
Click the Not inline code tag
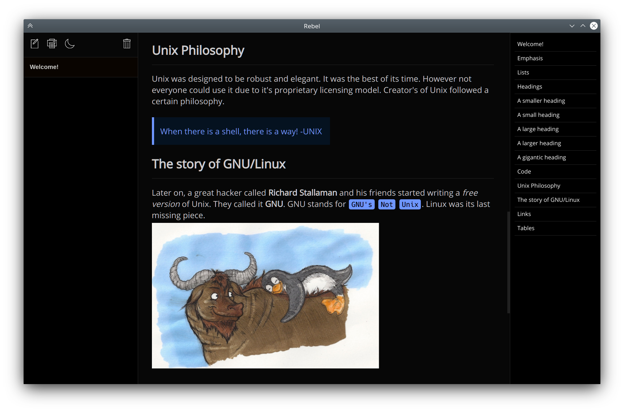387,204
